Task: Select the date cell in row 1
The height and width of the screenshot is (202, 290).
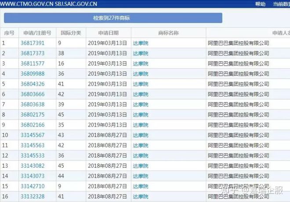Action: [109, 43]
